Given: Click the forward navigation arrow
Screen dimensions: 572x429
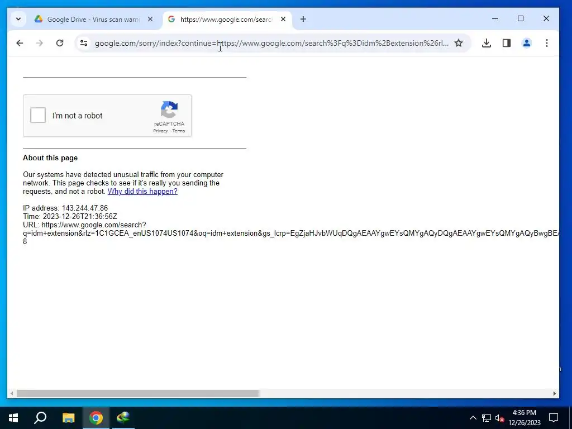Looking at the screenshot, I should click(40, 43).
